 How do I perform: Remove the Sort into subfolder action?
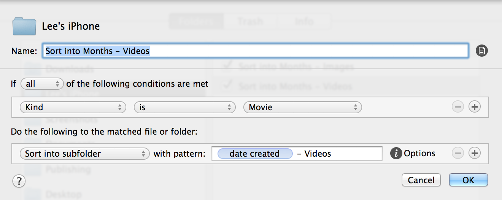(458, 153)
